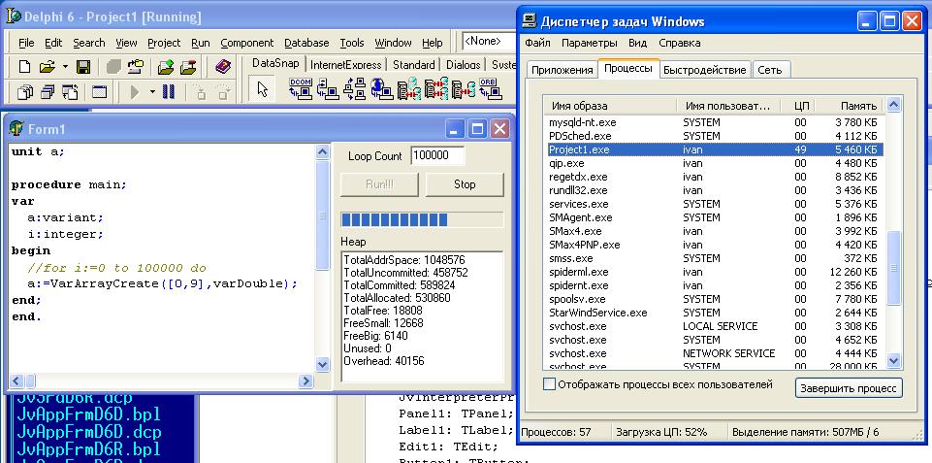Screen dimensions: 932x463
Task: Enable showing processes of all users
Action: click(x=551, y=385)
